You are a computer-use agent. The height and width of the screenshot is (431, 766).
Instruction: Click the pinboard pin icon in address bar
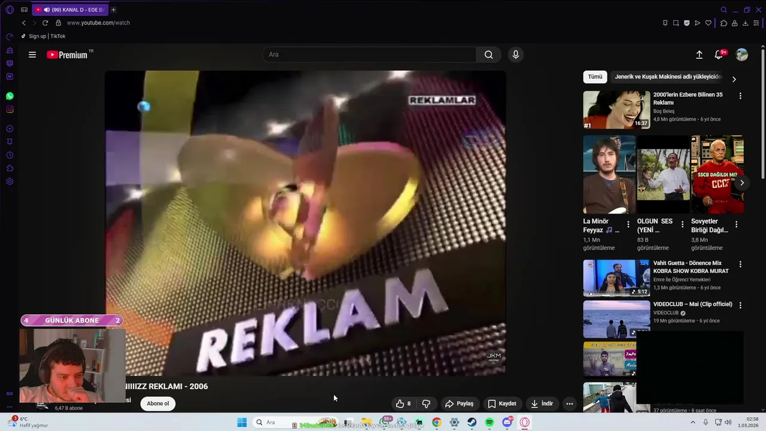coord(665,23)
